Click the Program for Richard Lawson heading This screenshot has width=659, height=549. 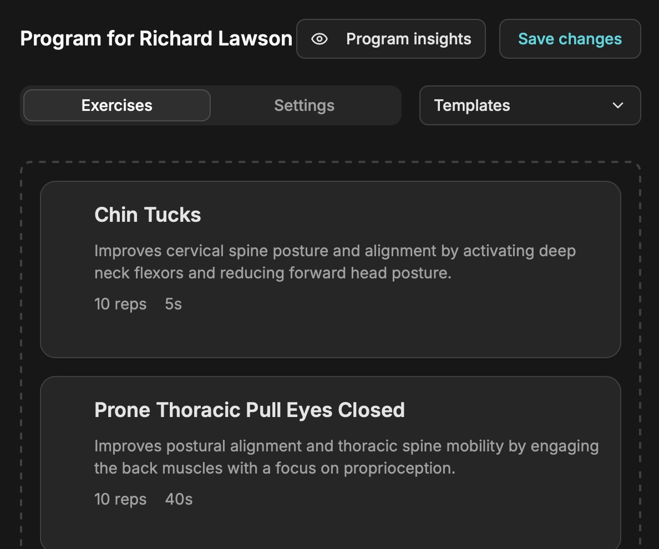click(x=156, y=39)
